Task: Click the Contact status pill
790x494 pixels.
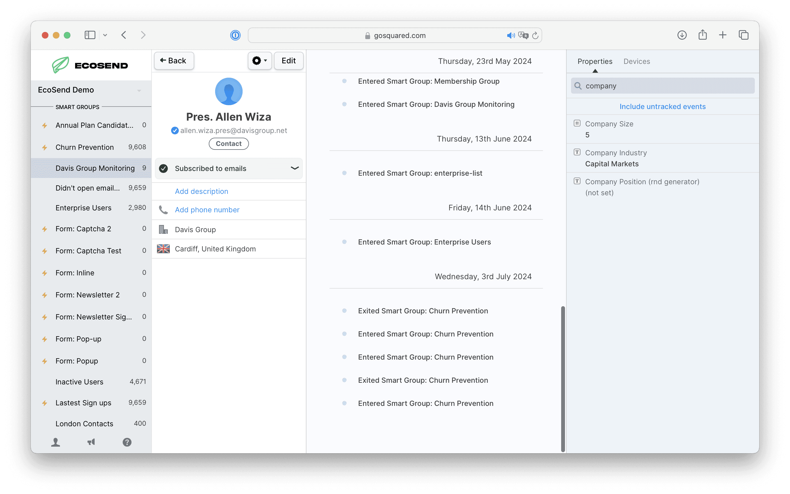Action: pos(228,144)
